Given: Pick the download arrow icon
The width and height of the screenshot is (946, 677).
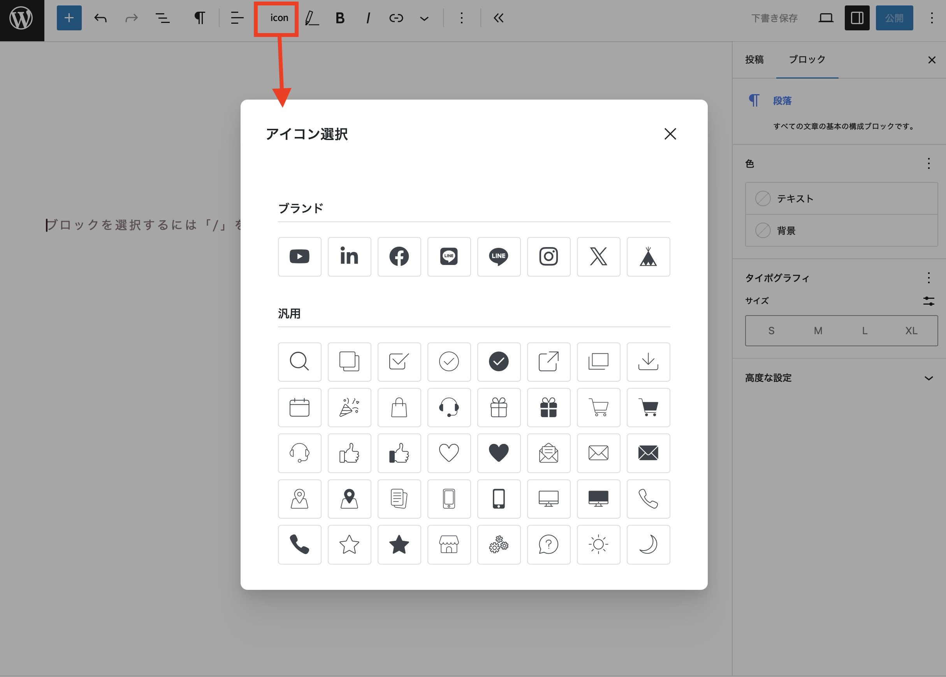Looking at the screenshot, I should point(648,361).
